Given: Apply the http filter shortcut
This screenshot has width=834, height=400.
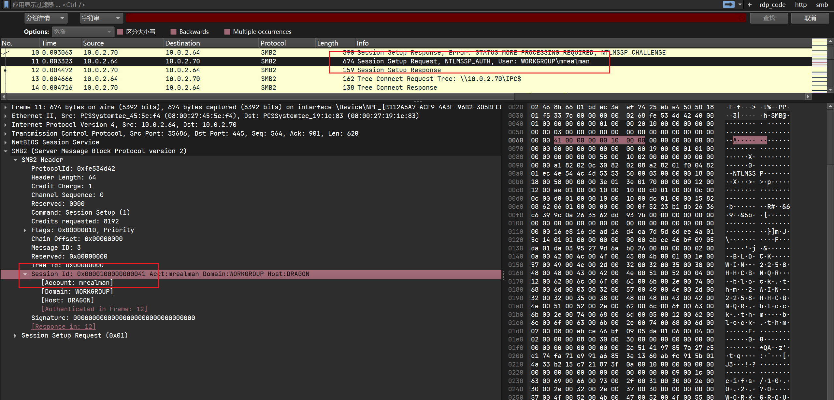Looking at the screenshot, I should [x=801, y=5].
